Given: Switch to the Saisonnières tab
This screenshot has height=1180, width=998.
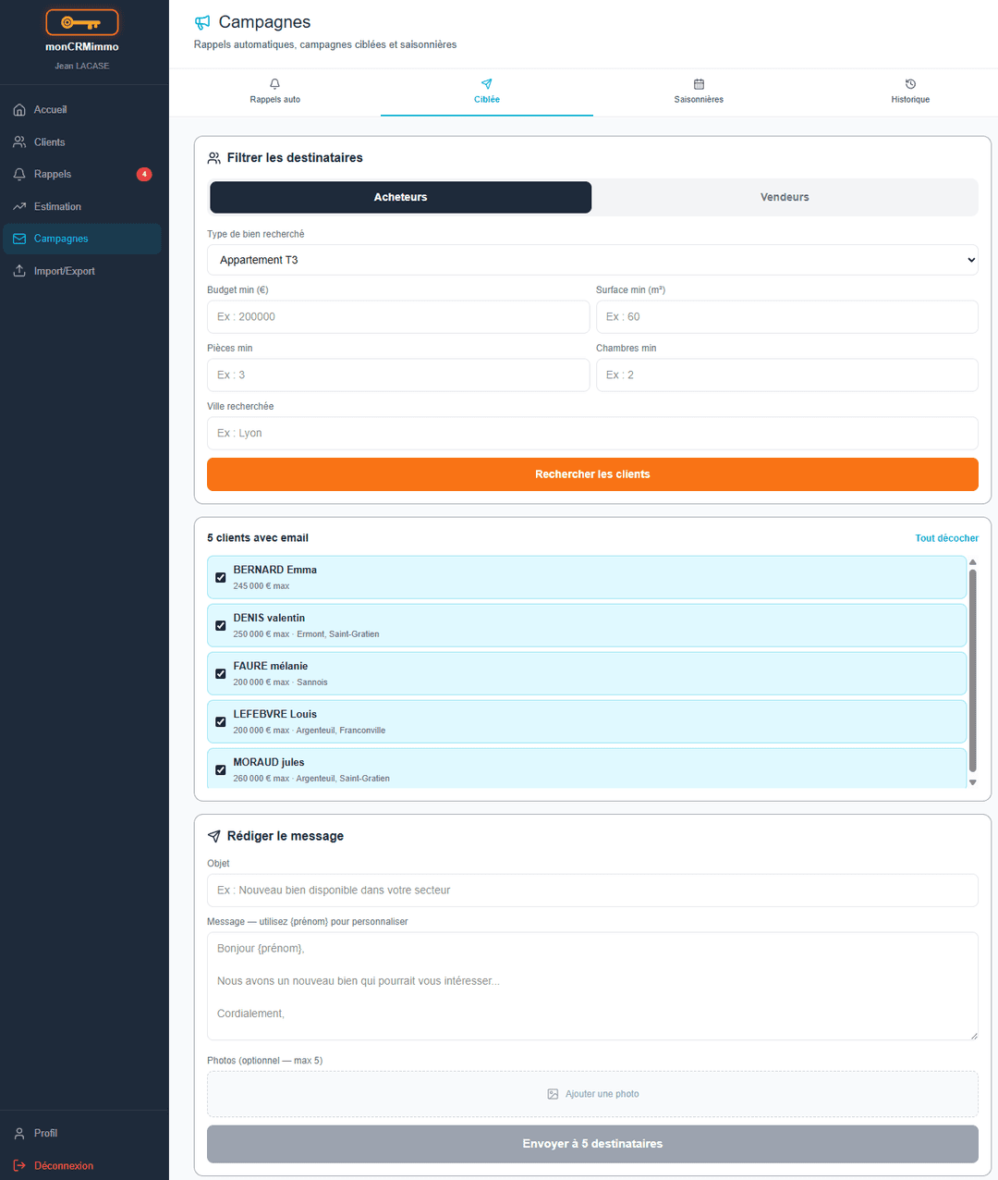Looking at the screenshot, I should (699, 92).
